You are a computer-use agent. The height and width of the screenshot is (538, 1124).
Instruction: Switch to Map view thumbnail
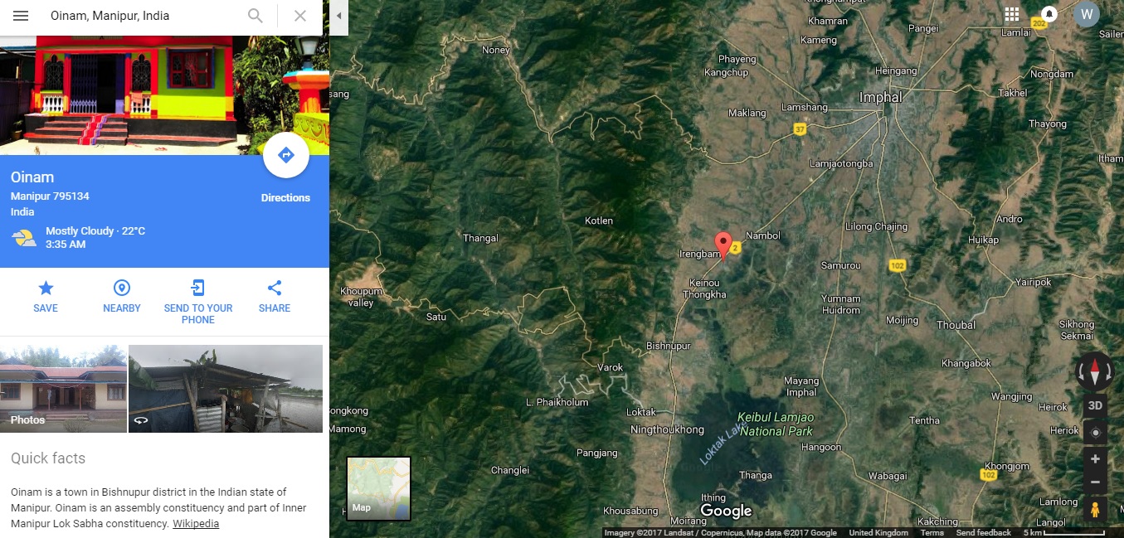pyautogui.click(x=379, y=489)
